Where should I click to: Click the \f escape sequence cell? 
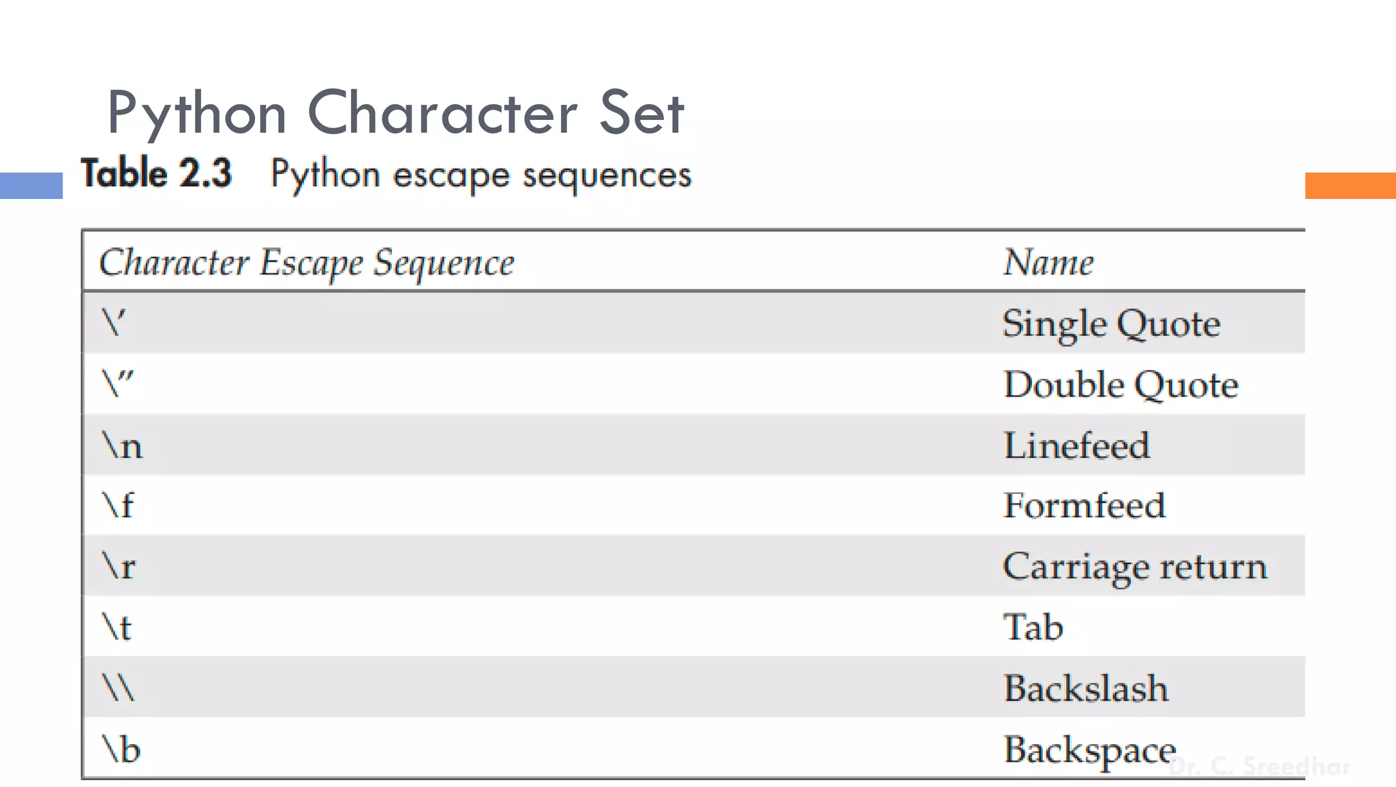119,506
